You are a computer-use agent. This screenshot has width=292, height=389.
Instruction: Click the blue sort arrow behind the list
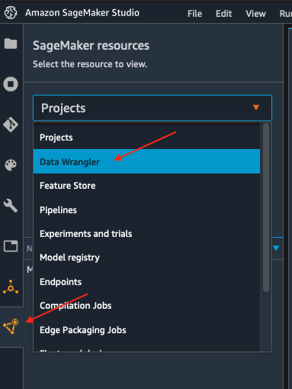click(x=276, y=248)
